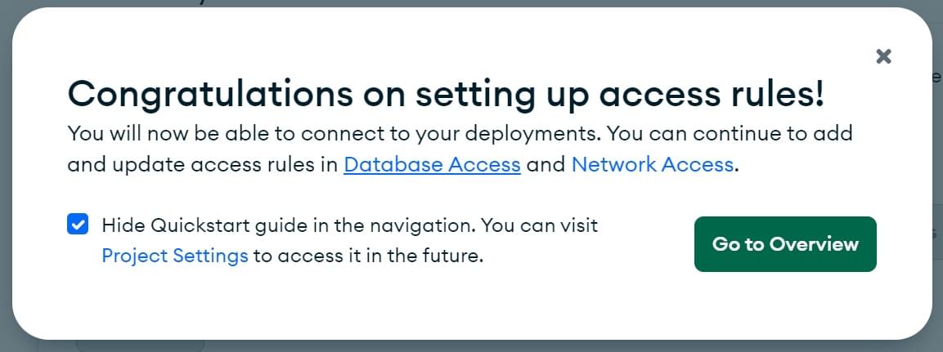Visit Project Settings via the blue link
Image resolution: width=943 pixels, height=352 pixels.
coord(175,256)
